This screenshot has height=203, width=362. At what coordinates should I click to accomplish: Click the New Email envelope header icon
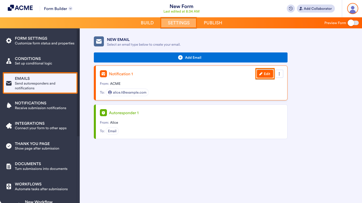click(99, 41)
